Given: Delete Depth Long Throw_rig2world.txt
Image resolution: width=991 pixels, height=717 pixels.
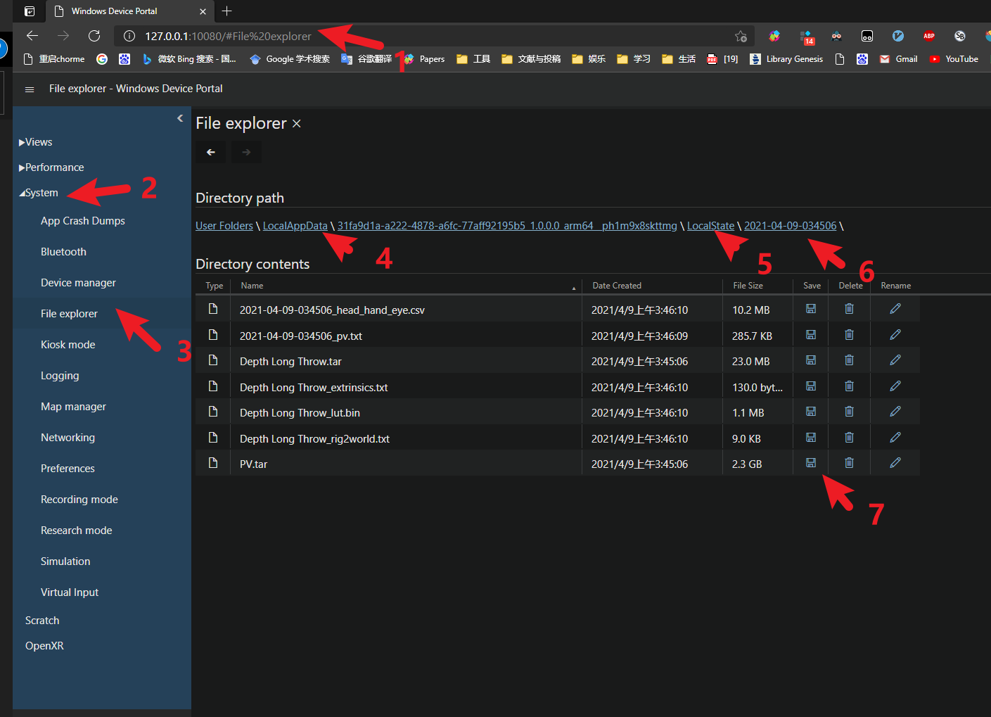Looking at the screenshot, I should tap(849, 438).
